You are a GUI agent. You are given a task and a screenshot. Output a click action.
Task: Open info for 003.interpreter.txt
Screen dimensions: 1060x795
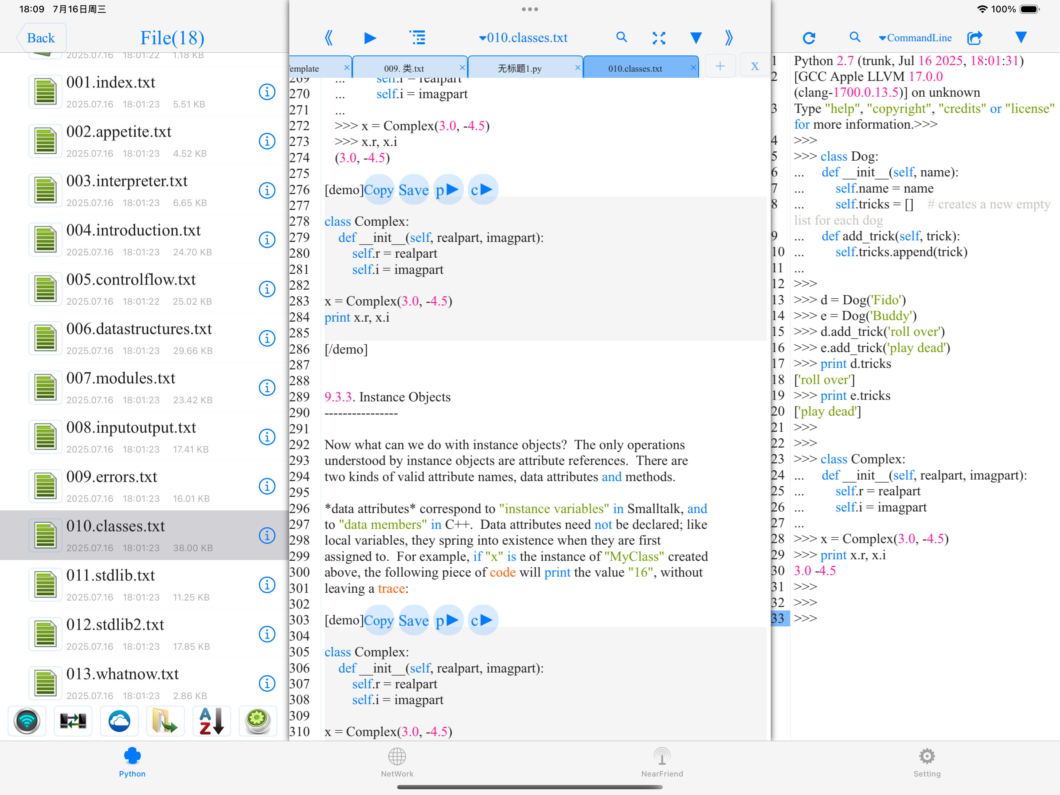(x=267, y=190)
